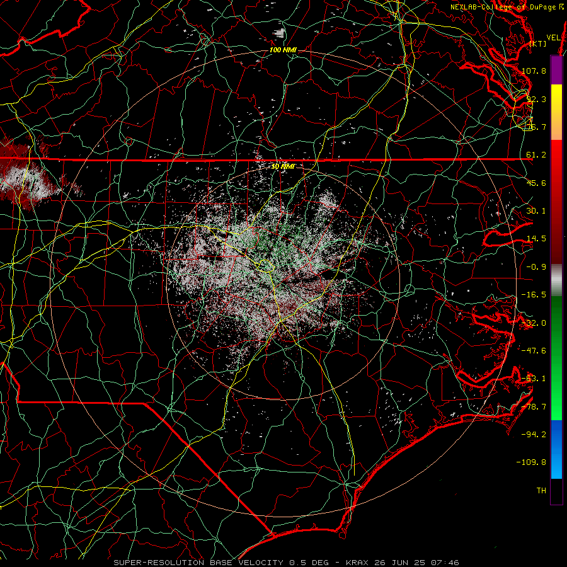Select the -0.9 velocity scale value

(x=536, y=267)
